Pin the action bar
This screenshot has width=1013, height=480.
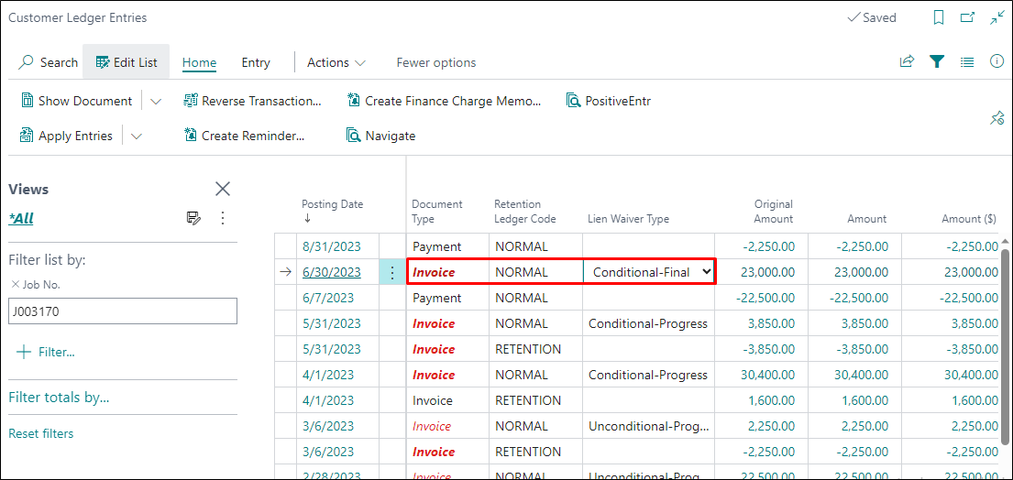[x=996, y=118]
